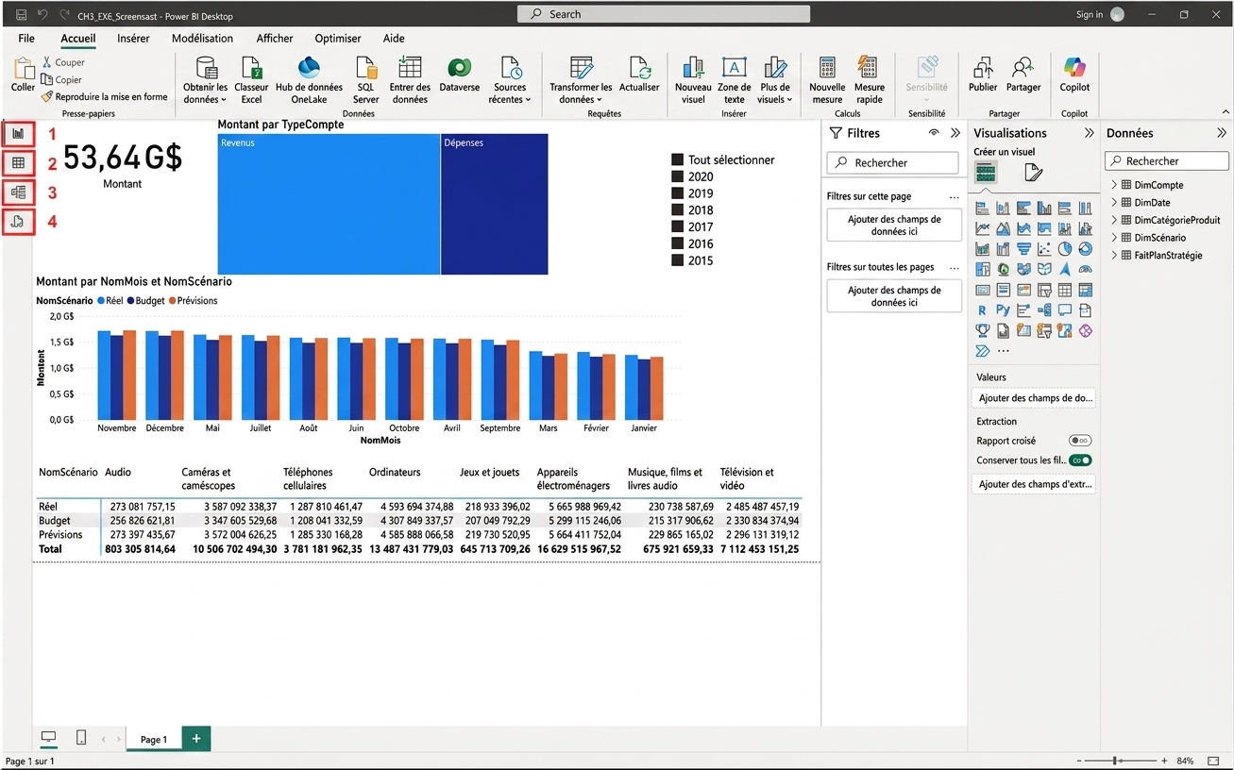The width and height of the screenshot is (1234, 770).
Task: Open the Aide ribbon tab
Action: 394,39
